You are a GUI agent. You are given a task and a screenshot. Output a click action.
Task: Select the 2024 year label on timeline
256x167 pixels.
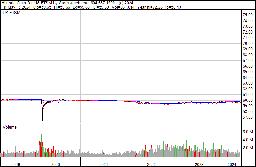[x=231, y=165]
